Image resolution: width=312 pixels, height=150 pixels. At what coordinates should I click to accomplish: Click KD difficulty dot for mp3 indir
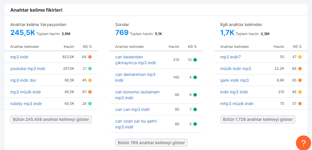[90, 57]
